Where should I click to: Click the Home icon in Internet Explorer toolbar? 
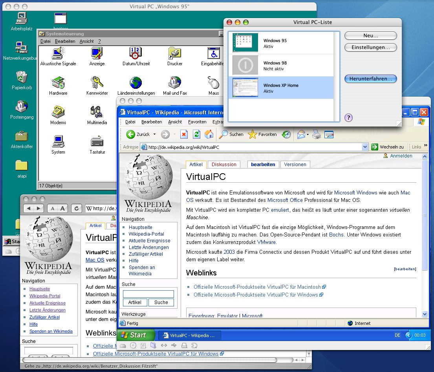click(x=209, y=134)
